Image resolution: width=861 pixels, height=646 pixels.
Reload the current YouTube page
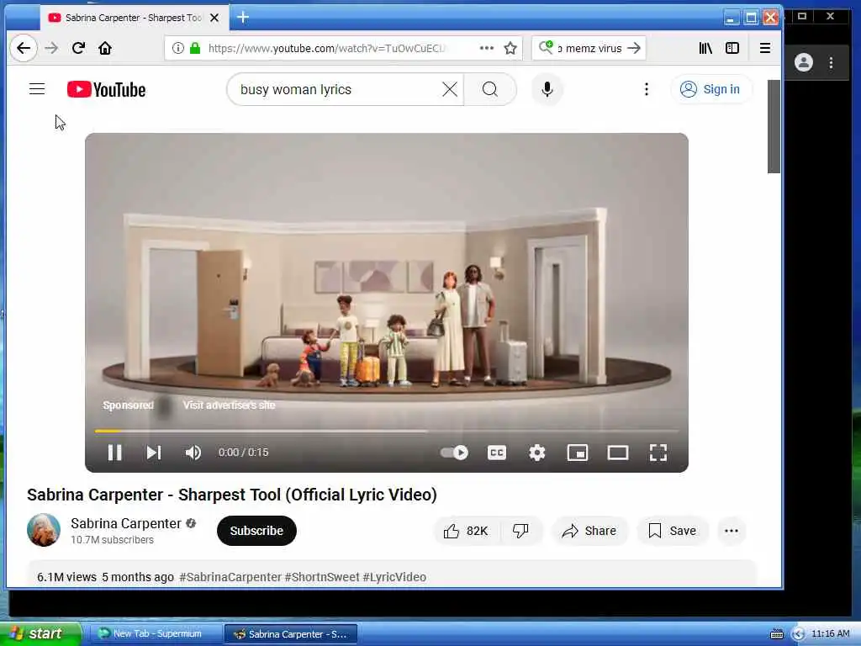(x=78, y=48)
